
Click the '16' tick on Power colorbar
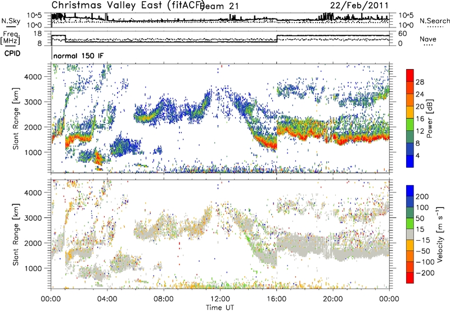coord(420,119)
